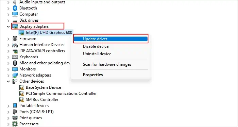The image size is (238, 127).
Task: Expand the Monitors category
Action: (8, 69)
